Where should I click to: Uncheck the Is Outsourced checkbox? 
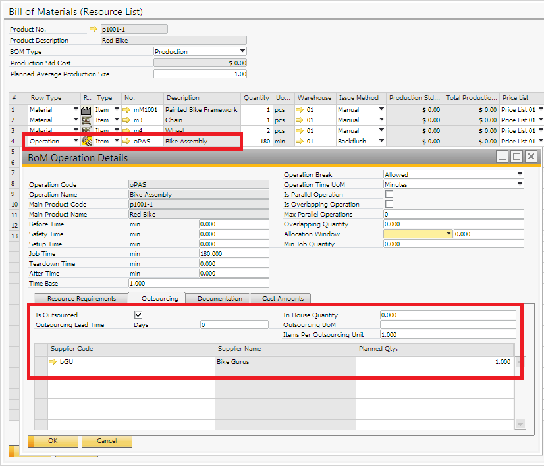click(x=138, y=315)
